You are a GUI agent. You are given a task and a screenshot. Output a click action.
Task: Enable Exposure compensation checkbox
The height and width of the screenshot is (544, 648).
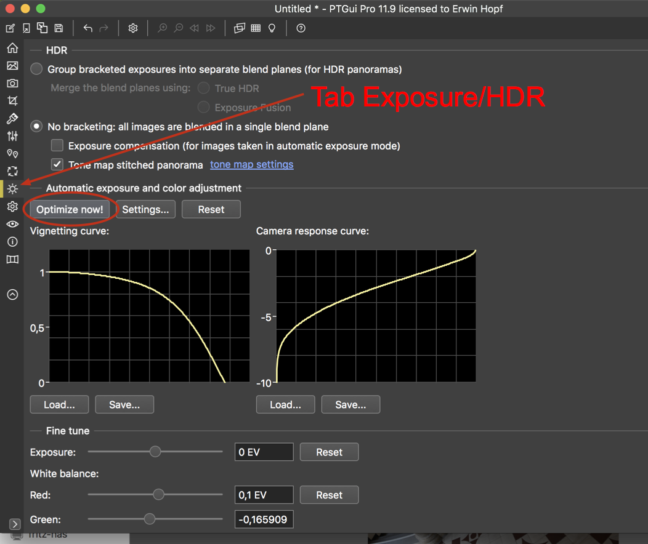coord(57,145)
